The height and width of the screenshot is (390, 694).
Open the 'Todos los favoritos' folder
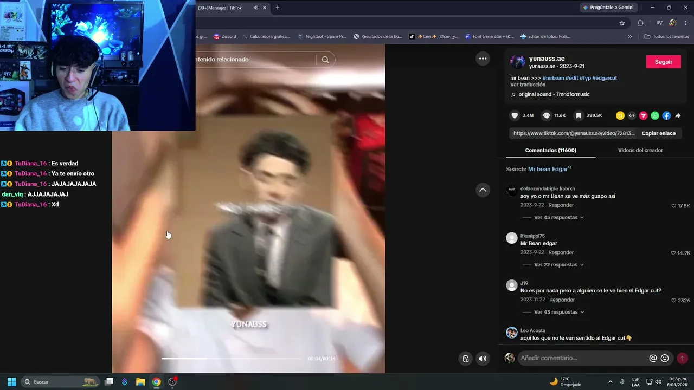667,36
